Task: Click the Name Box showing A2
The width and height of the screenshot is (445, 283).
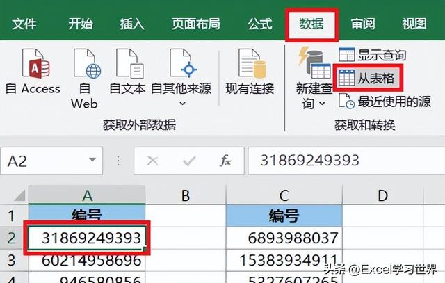Action: coord(51,161)
